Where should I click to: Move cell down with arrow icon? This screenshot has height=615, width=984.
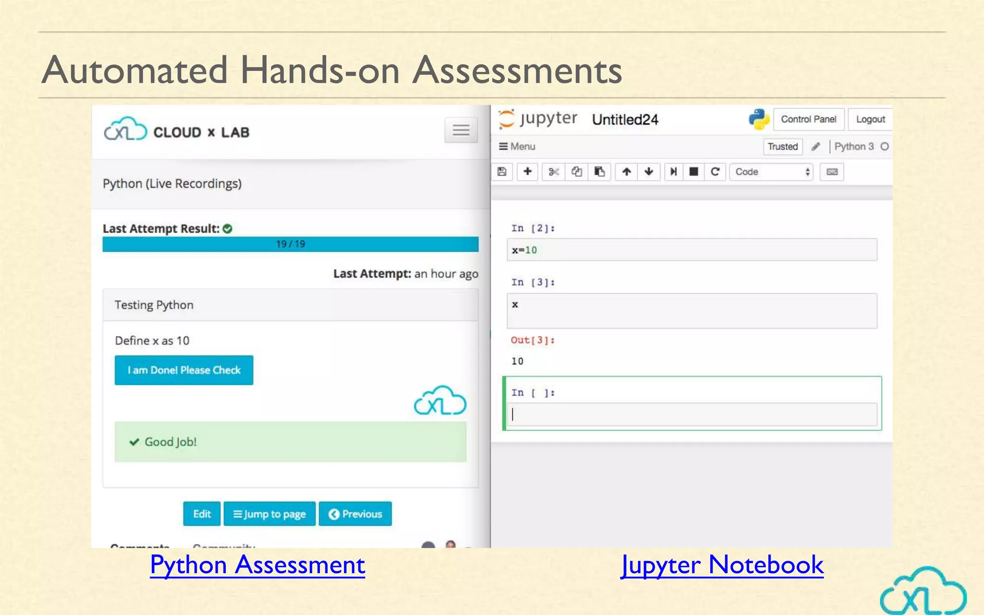point(649,172)
